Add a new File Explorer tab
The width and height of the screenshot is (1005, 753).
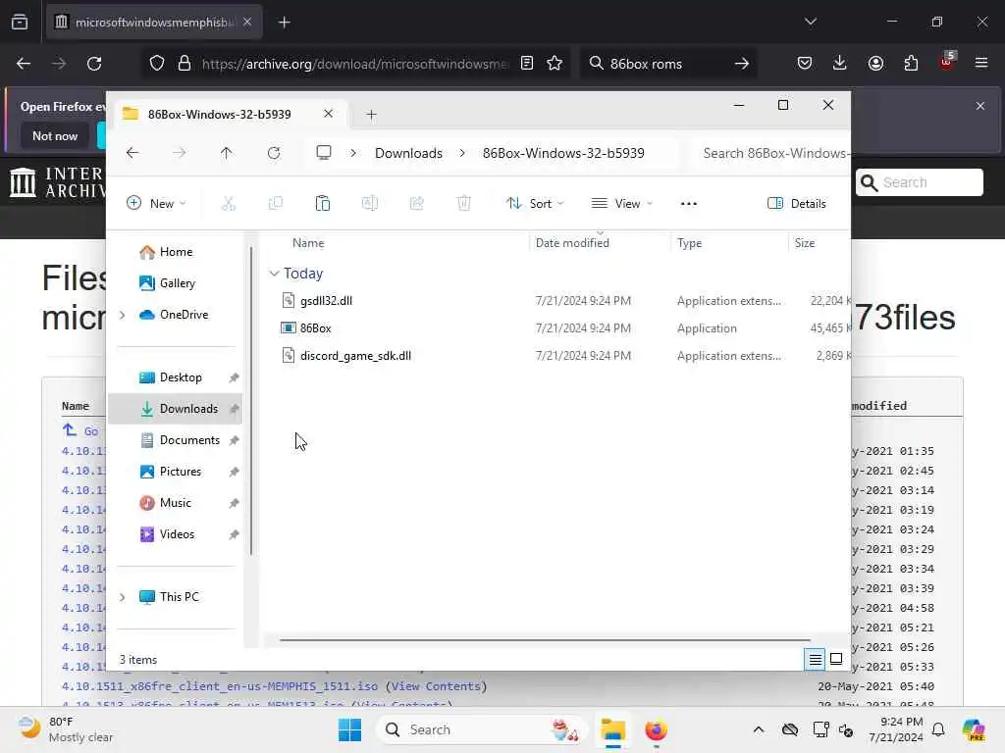[371, 115]
